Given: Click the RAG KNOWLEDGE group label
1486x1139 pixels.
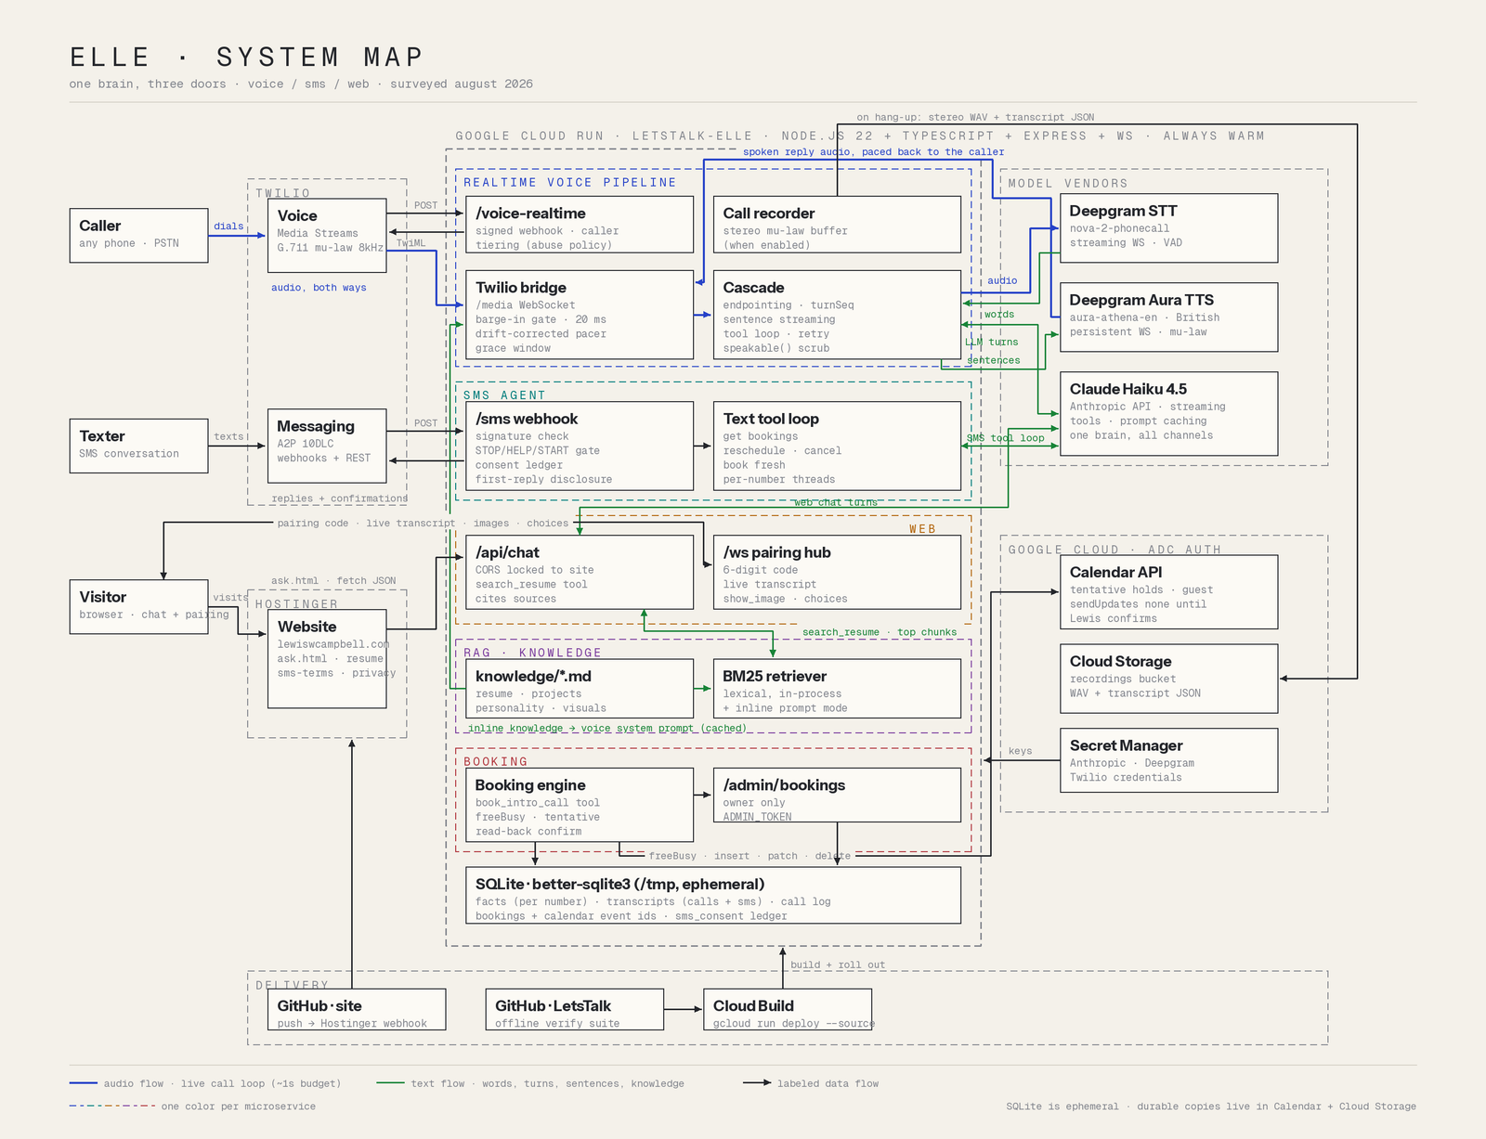Looking at the screenshot, I should click(533, 653).
